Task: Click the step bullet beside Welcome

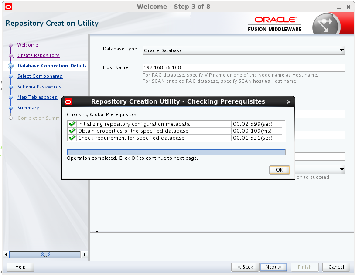Action: (10, 45)
